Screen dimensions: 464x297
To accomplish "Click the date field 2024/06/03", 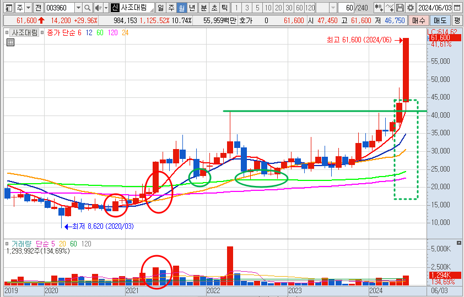I will pyautogui.click(x=435, y=8).
